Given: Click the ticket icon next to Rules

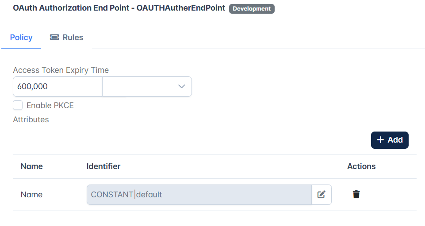Looking at the screenshot, I should click(x=54, y=38).
